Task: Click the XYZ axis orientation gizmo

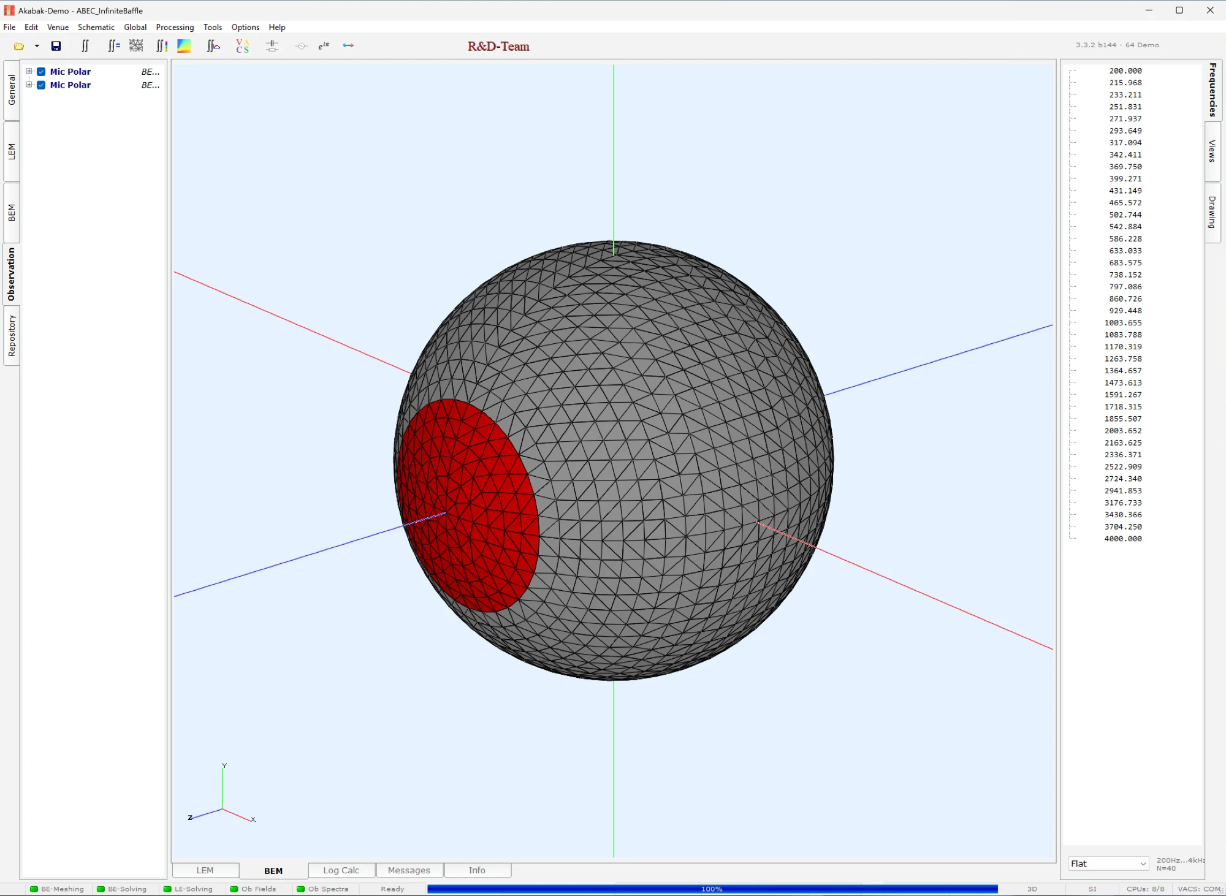Action: coord(222,794)
